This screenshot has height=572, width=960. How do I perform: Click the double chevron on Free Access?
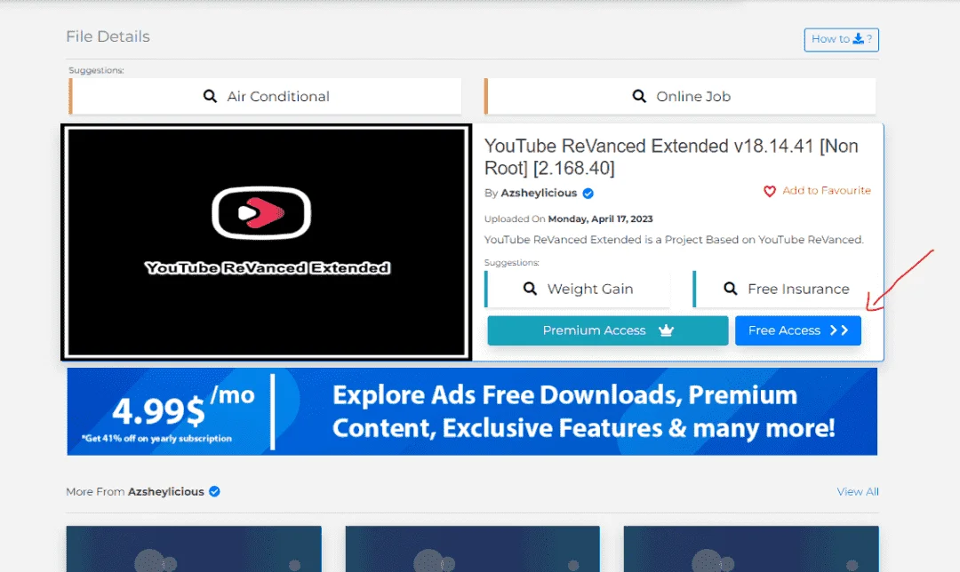839,330
